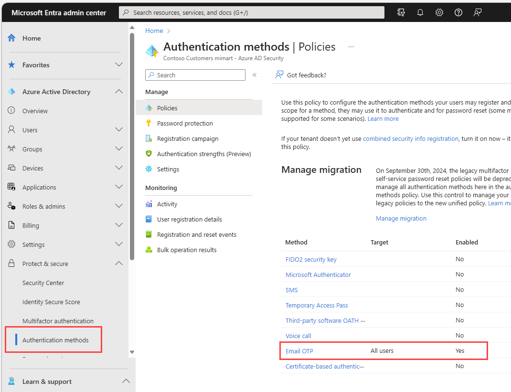Image resolution: width=511 pixels, height=392 pixels.
Task: Open combined security info registration link
Action: 411,138
